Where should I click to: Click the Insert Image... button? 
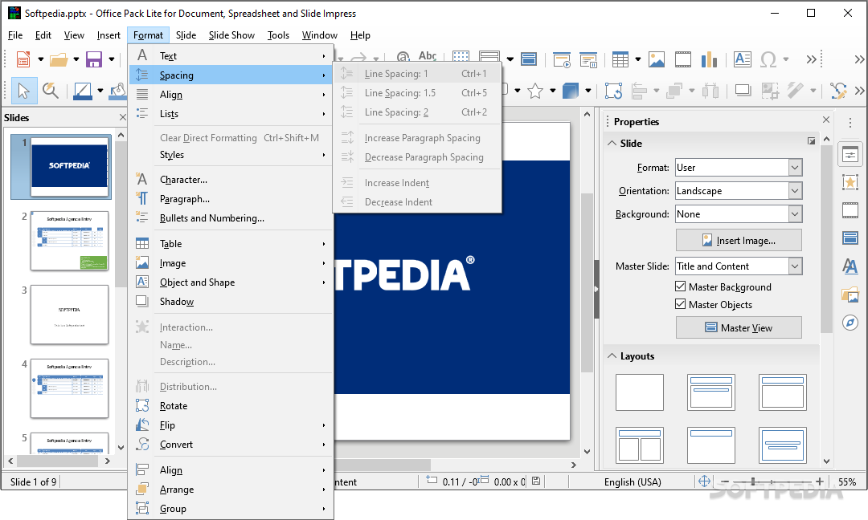(739, 241)
